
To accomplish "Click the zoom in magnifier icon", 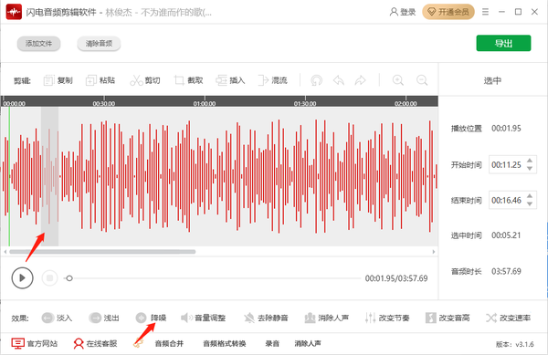I will (x=397, y=80).
